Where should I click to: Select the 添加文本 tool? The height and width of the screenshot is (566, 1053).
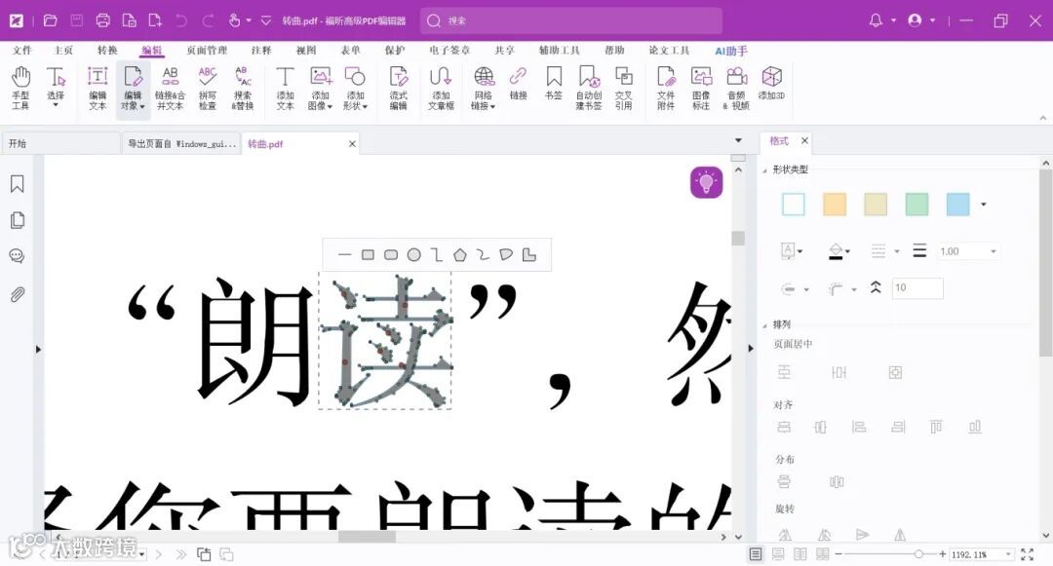[x=285, y=84]
